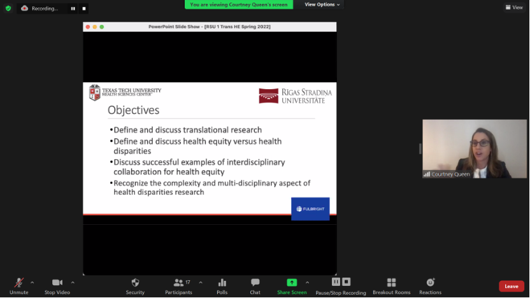Click the red Leave button
The width and height of the screenshot is (530, 298).
pyautogui.click(x=511, y=286)
